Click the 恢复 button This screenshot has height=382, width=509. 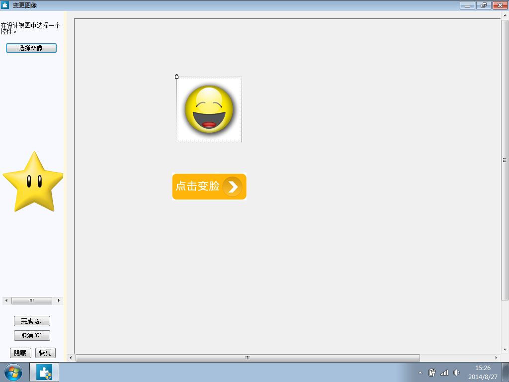45,353
